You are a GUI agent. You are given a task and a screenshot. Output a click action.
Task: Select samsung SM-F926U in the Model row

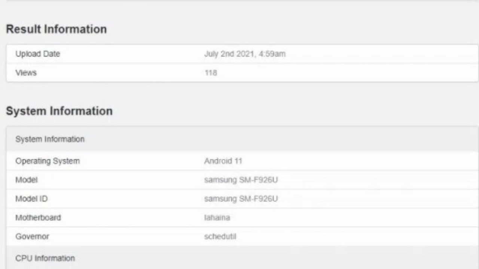click(241, 180)
